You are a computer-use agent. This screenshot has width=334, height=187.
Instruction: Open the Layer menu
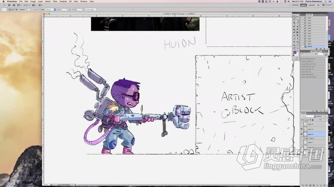40,2
